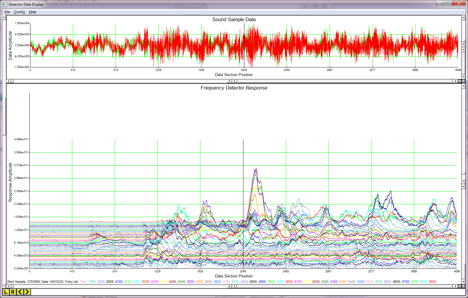Select frequency 8050 in the Freq List
Image resolution: width=468 pixels, height=298 pixels.
(110, 281)
